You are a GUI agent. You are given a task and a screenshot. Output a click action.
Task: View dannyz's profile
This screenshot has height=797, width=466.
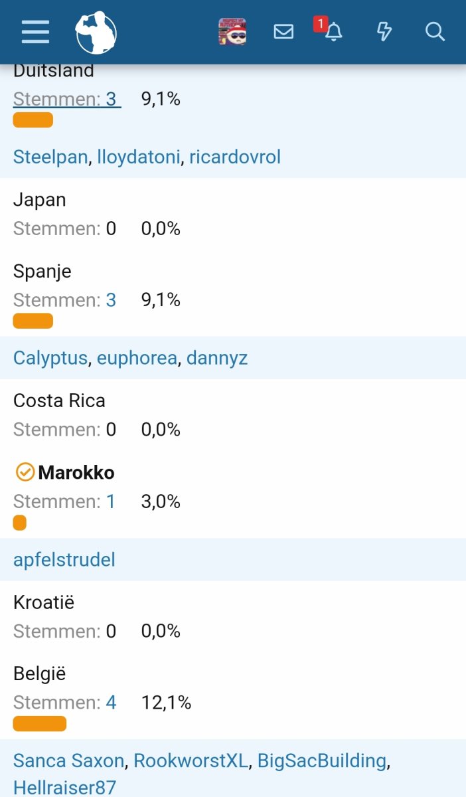(217, 359)
